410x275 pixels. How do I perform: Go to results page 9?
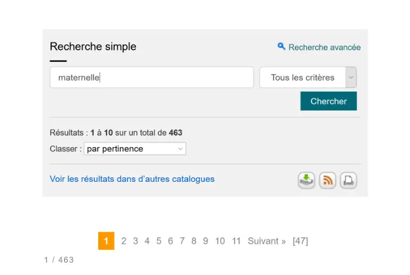(206, 241)
